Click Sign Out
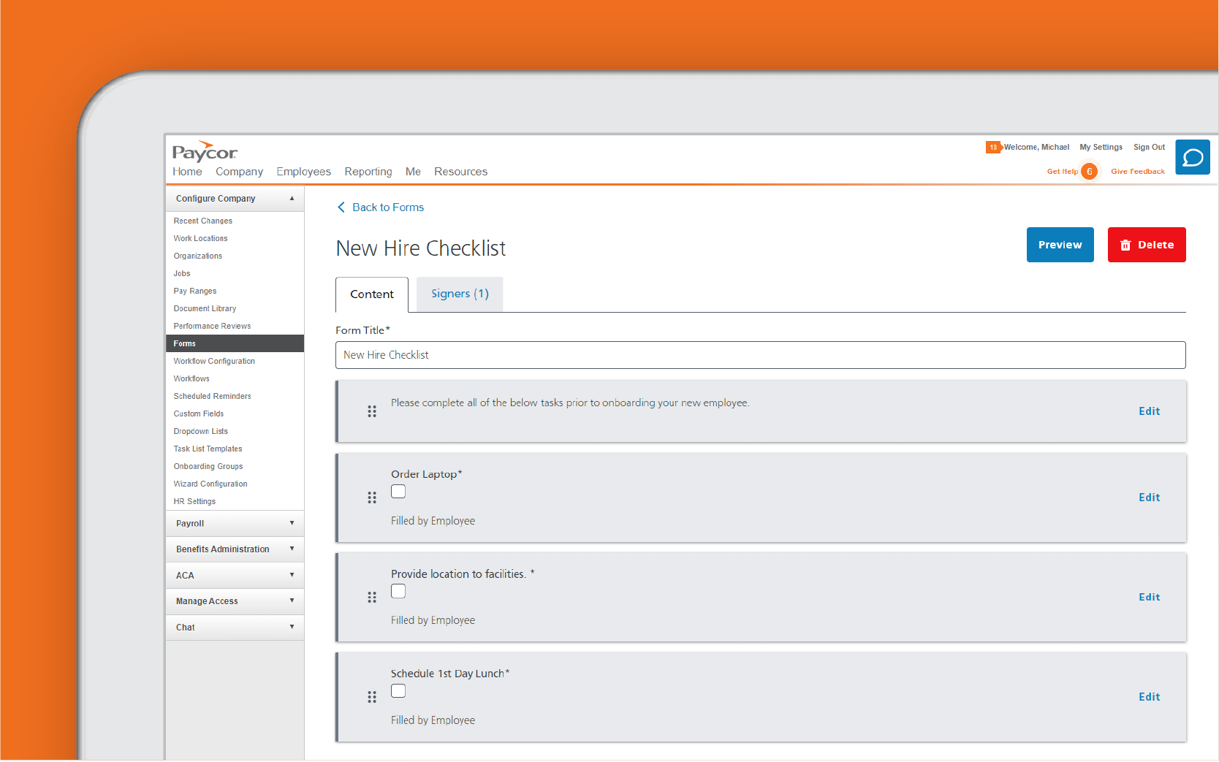This screenshot has height=762, width=1219. click(x=1149, y=148)
